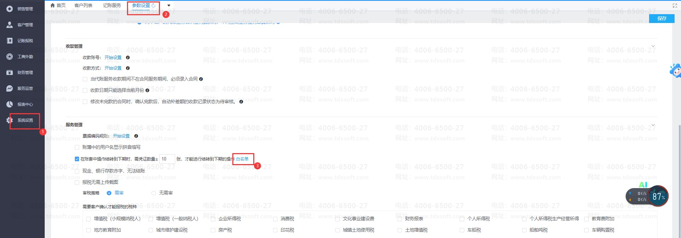Enable 账簿中的用户名显示拼音缩写 checkbox
The height and width of the screenshot is (238, 681).
pos(77,147)
